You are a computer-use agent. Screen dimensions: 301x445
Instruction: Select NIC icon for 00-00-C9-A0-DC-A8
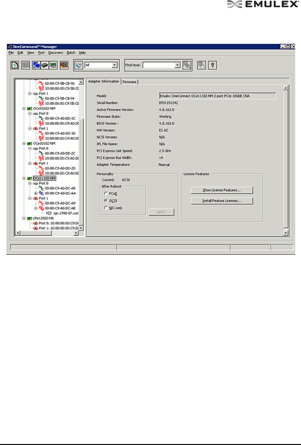[x=41, y=188]
